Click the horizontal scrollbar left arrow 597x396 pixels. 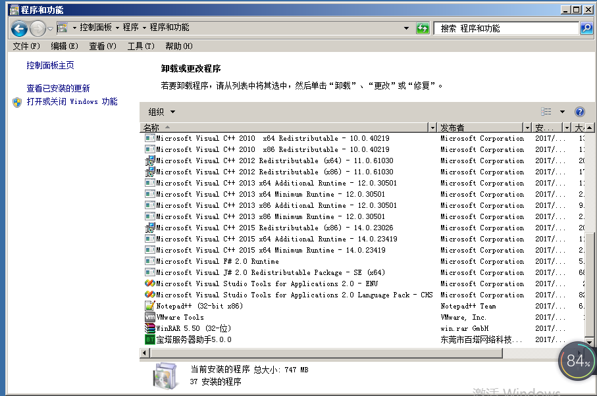[x=144, y=353]
